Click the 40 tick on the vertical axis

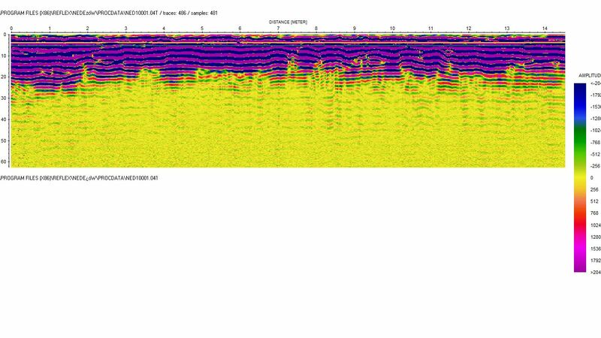tap(4, 119)
